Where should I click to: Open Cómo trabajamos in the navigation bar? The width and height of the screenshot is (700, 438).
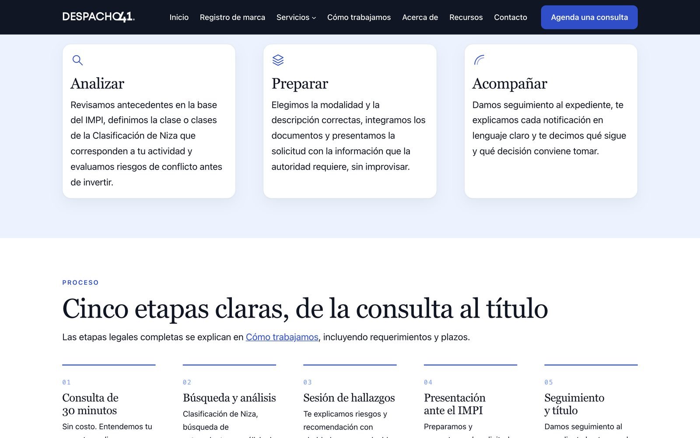click(359, 17)
